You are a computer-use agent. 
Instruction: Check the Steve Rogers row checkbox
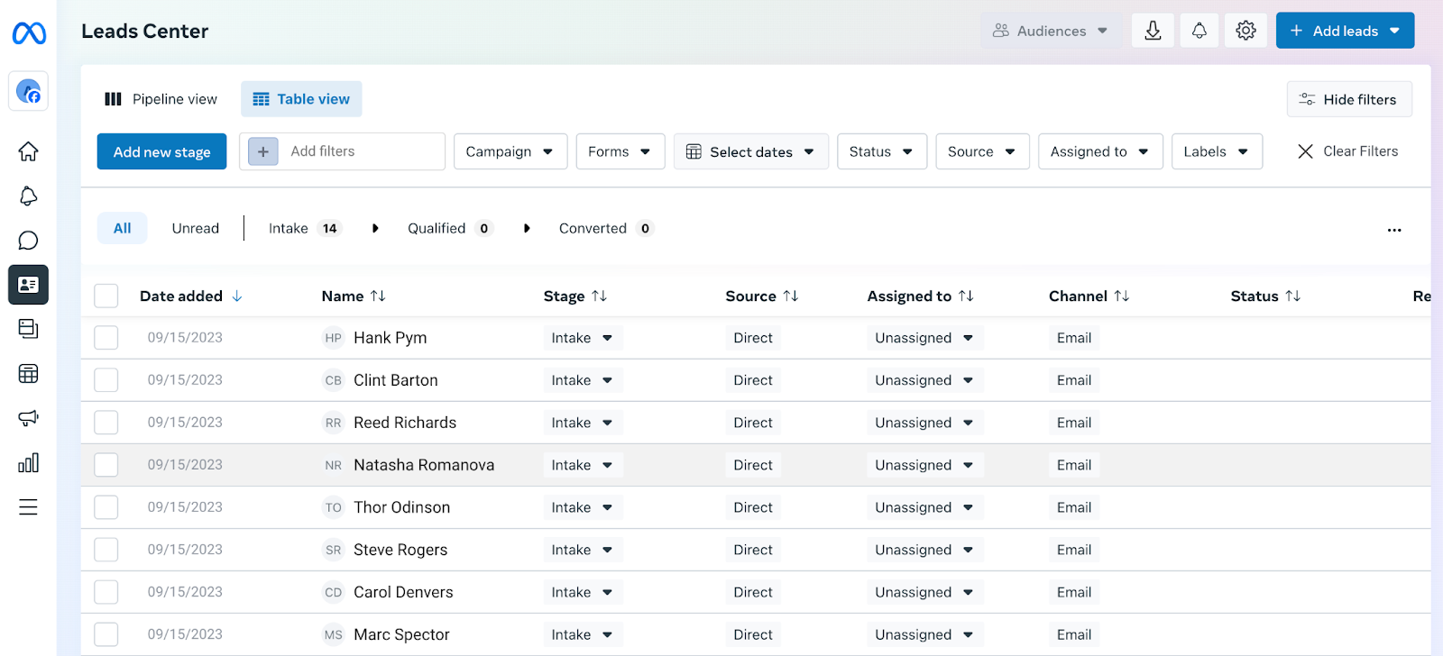point(106,550)
